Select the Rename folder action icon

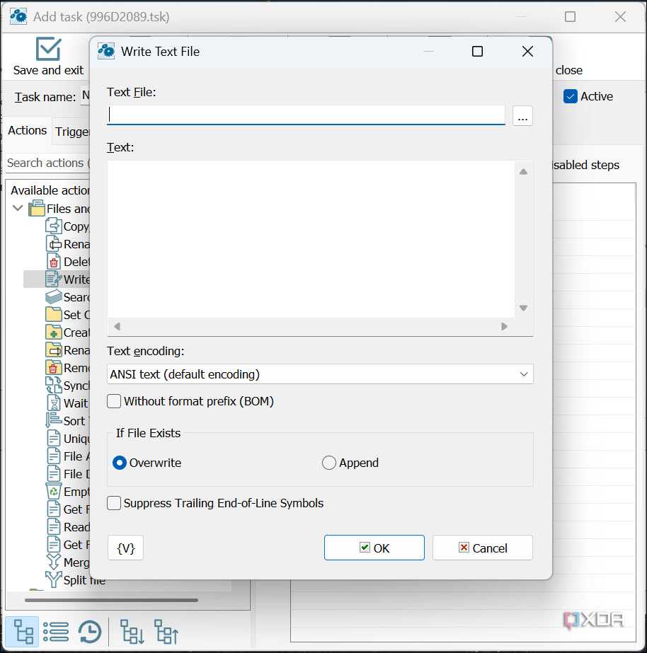pyautogui.click(x=54, y=349)
